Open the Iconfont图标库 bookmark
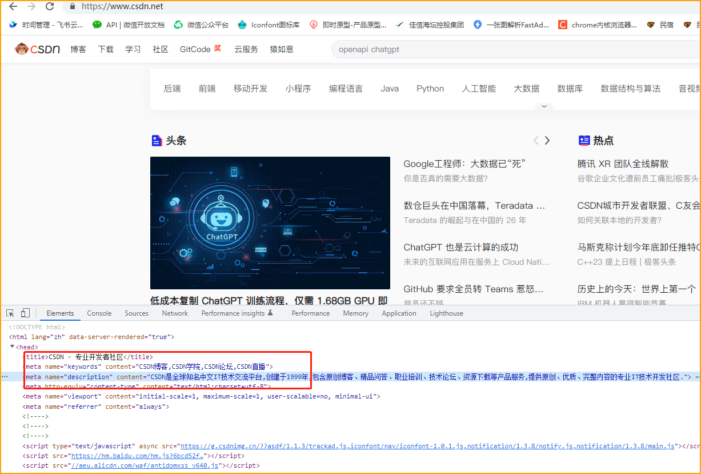This screenshot has width=701, height=474. [269, 25]
